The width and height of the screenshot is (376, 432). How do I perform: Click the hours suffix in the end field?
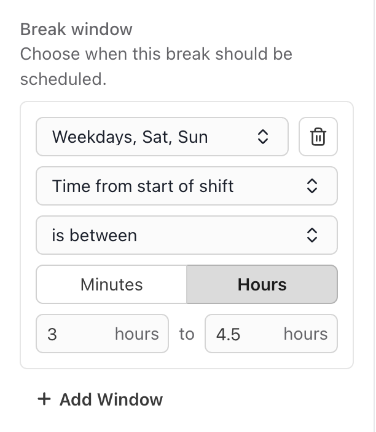tap(305, 334)
